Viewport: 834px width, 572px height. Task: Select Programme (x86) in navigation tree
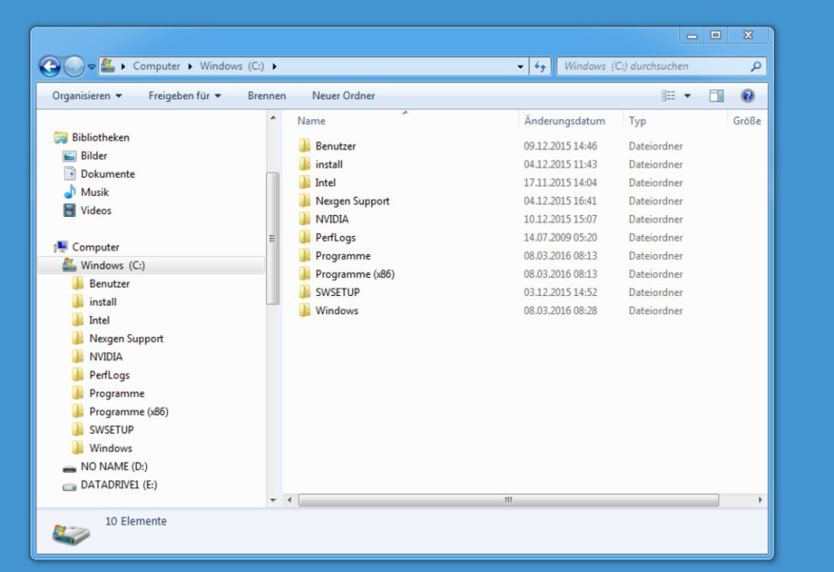tap(119, 412)
